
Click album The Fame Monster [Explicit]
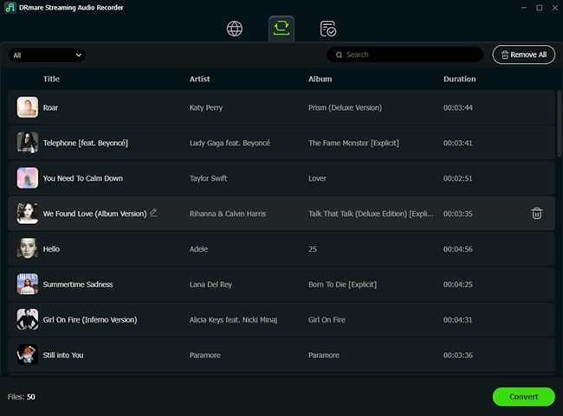[x=353, y=143]
